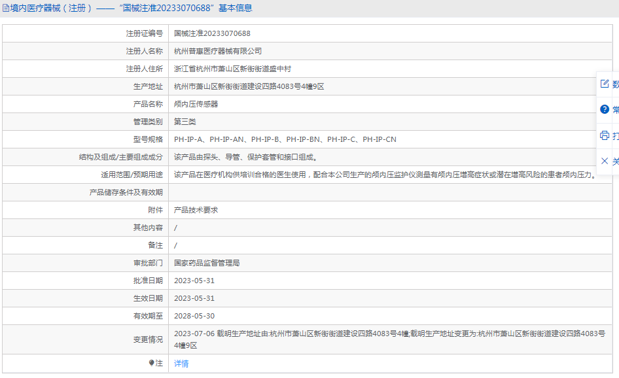The width and height of the screenshot is (619, 378).
Task: Click the lightbulb icon next to 注
Action: tap(152, 363)
